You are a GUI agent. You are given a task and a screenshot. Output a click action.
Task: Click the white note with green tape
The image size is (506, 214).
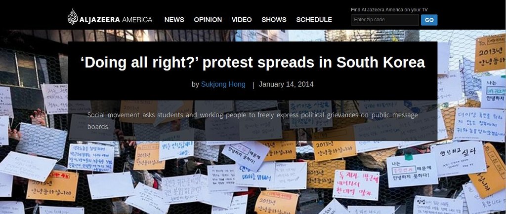click(x=412, y=170)
